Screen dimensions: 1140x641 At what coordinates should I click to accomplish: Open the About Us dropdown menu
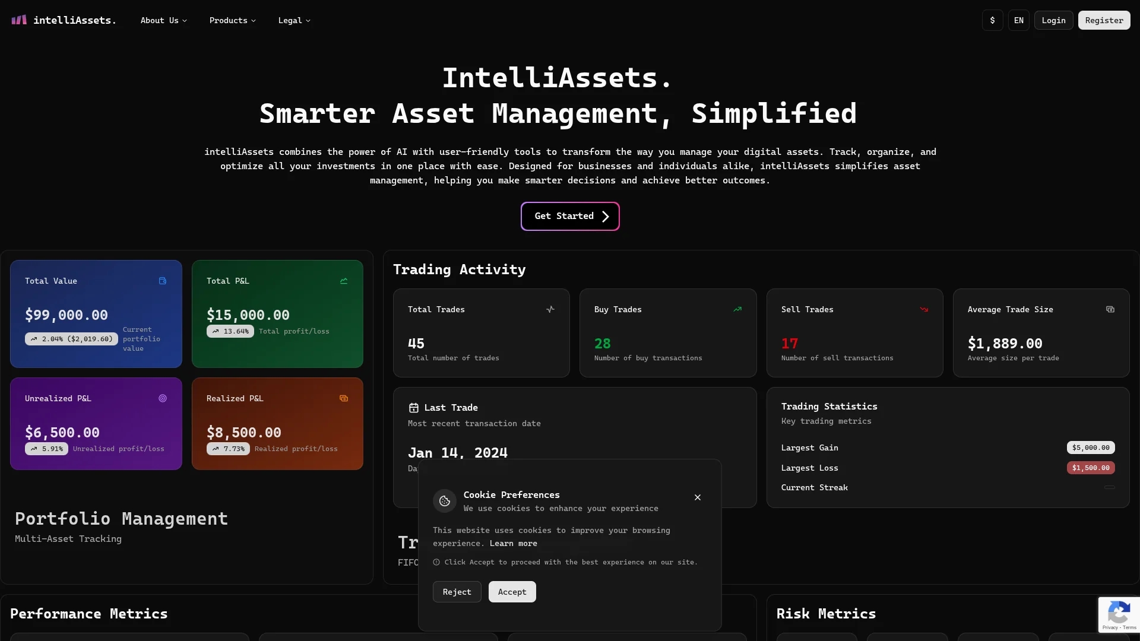(x=164, y=20)
